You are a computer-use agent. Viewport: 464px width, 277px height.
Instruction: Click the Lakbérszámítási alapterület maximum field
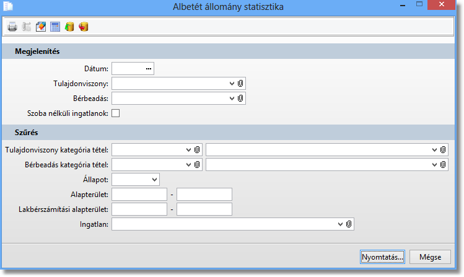coord(204,209)
